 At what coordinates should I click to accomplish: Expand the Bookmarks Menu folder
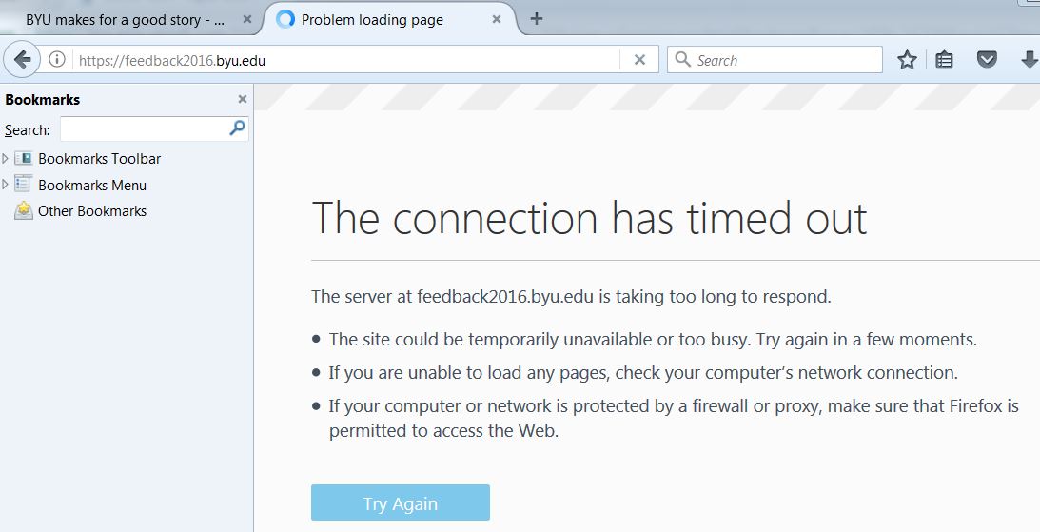coord(6,185)
